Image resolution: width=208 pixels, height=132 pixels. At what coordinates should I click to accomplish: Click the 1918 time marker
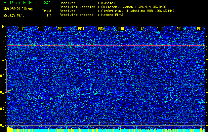coord(160,29)
